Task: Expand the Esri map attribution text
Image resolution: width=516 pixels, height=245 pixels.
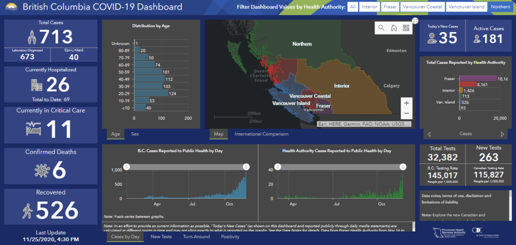Action: tap(364, 124)
